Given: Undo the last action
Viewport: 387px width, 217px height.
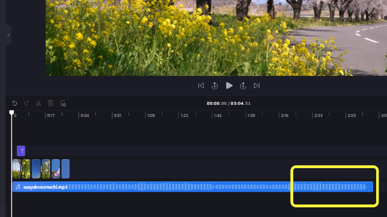Looking at the screenshot, I should 15,103.
